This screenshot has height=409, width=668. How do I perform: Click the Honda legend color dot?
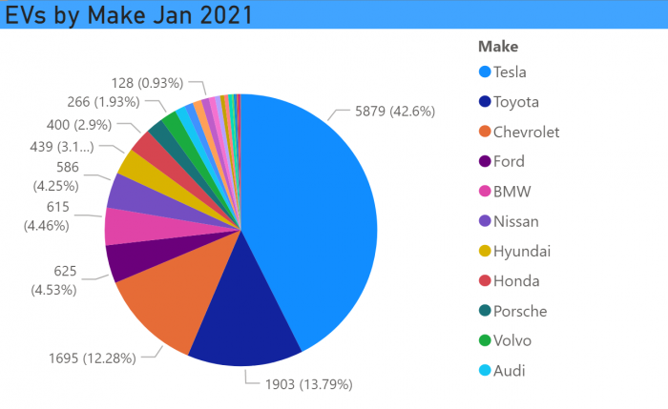(x=485, y=280)
